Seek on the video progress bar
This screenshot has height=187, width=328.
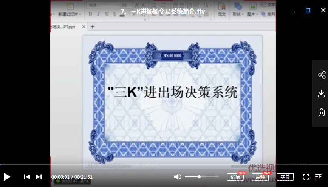164,164
